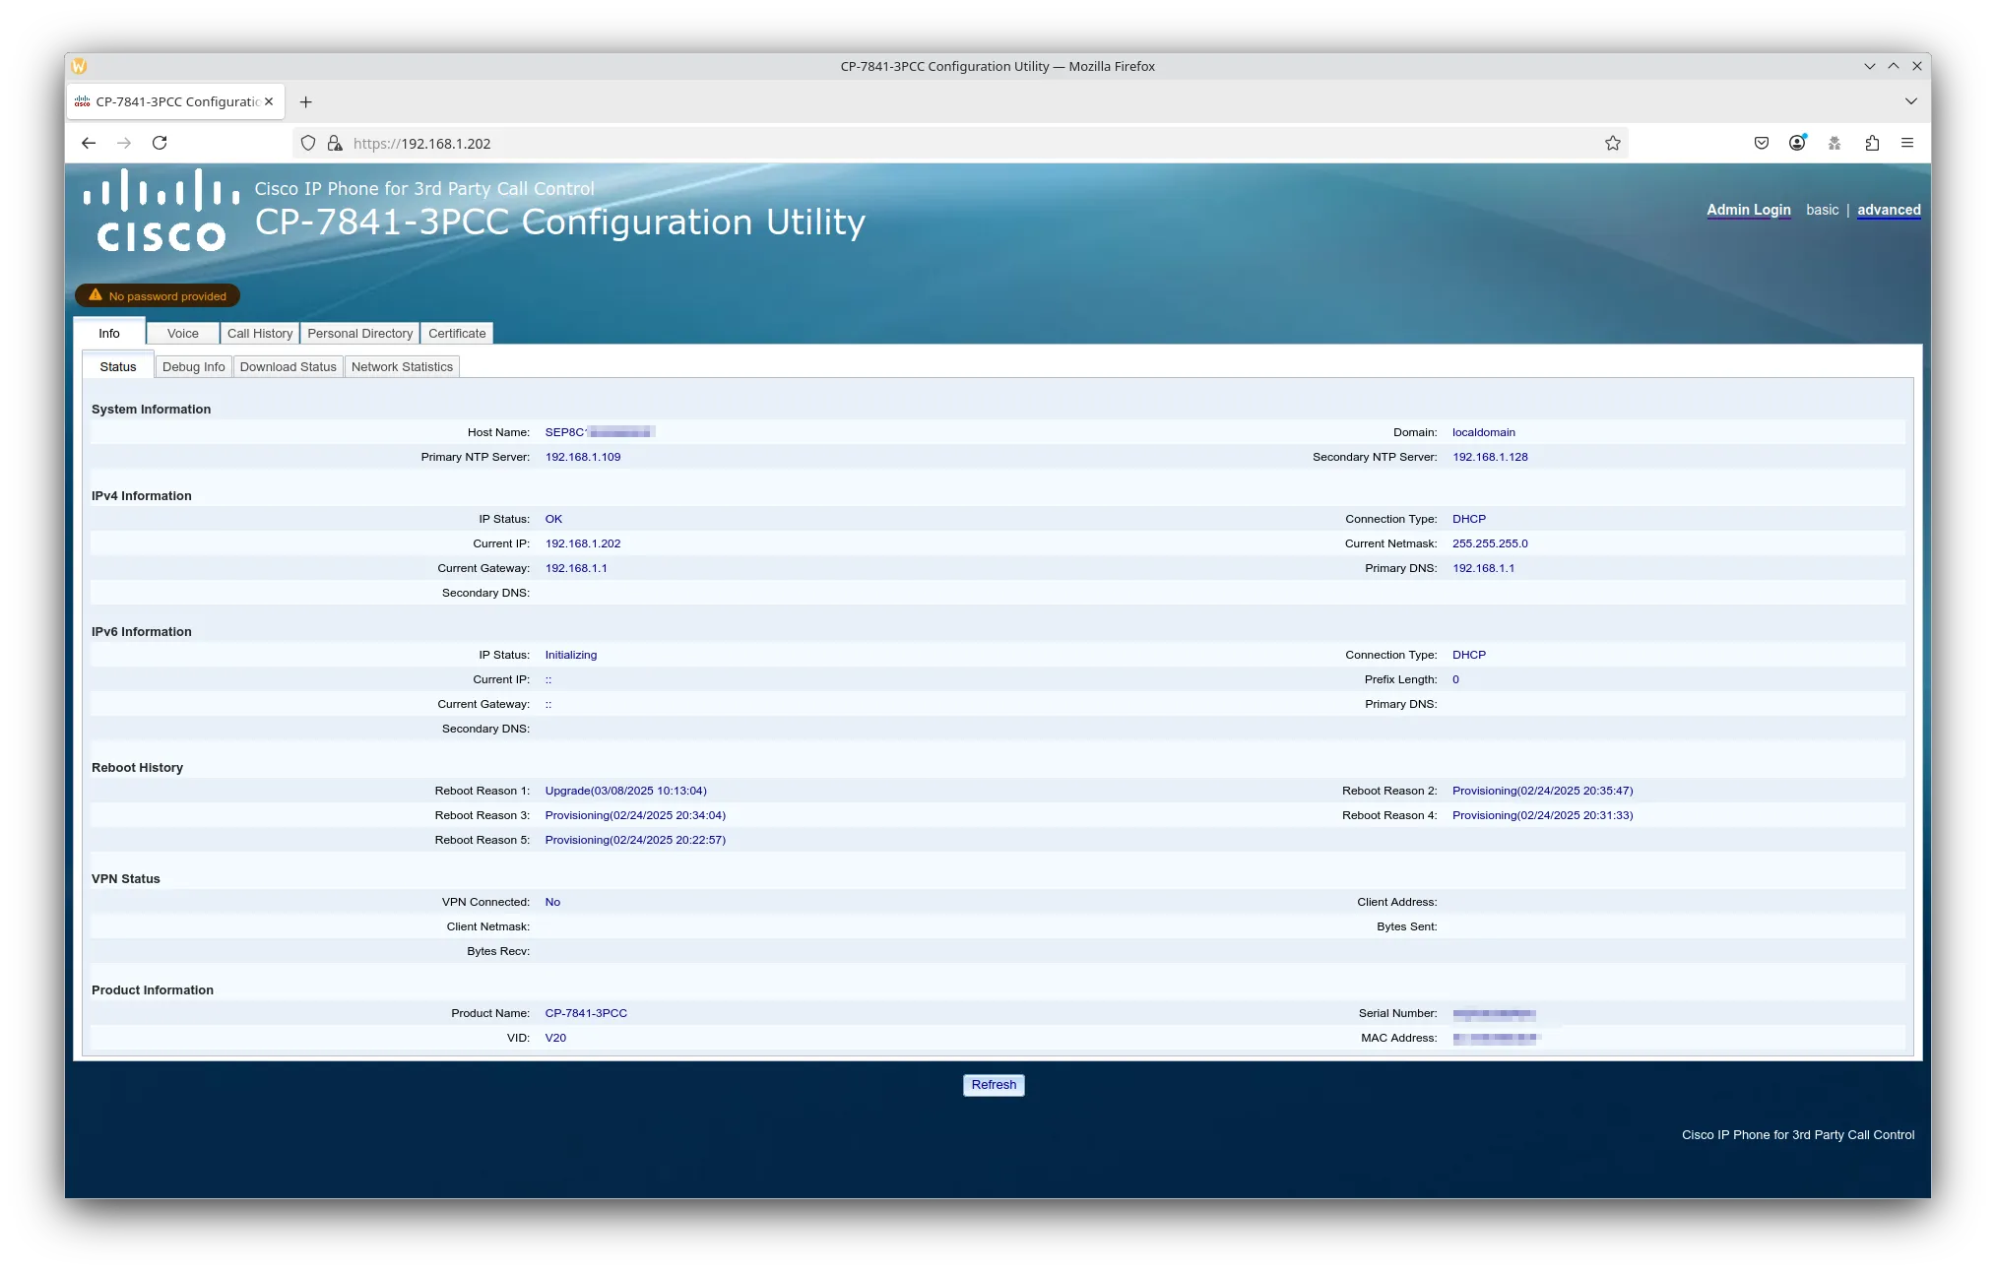Go back with the browser back arrow
Viewport: 1996px width, 1275px height.
[89, 143]
